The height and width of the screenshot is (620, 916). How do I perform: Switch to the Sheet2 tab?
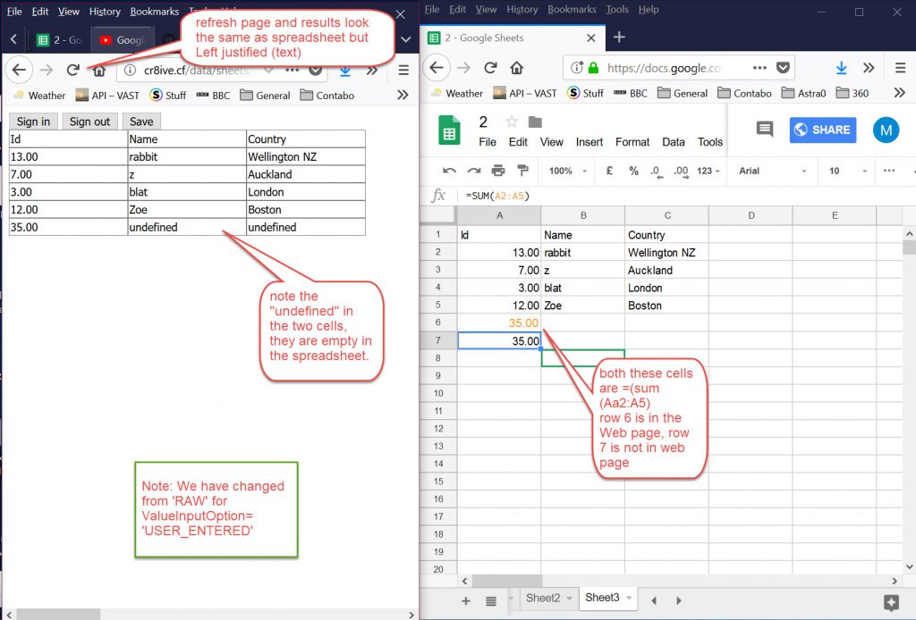[x=543, y=598]
